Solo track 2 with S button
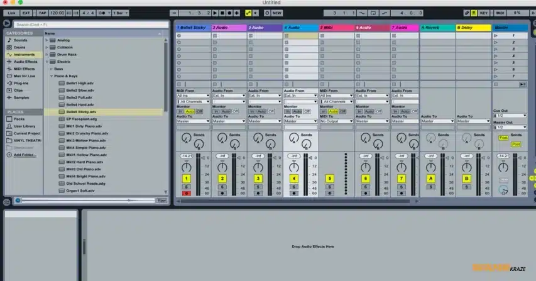Image resolution: width=536 pixels, height=281 pixels. [222, 187]
